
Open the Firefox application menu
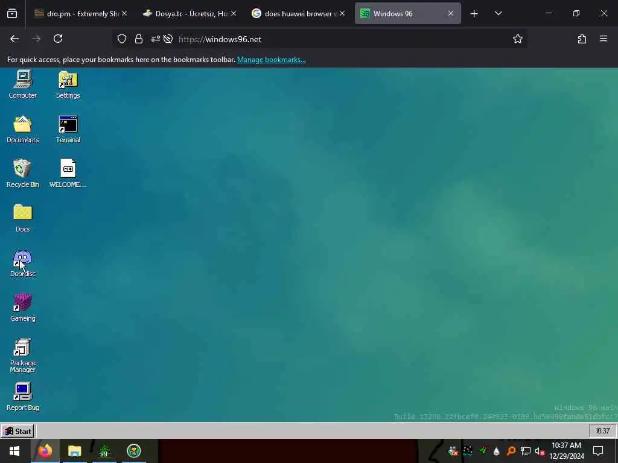point(604,39)
